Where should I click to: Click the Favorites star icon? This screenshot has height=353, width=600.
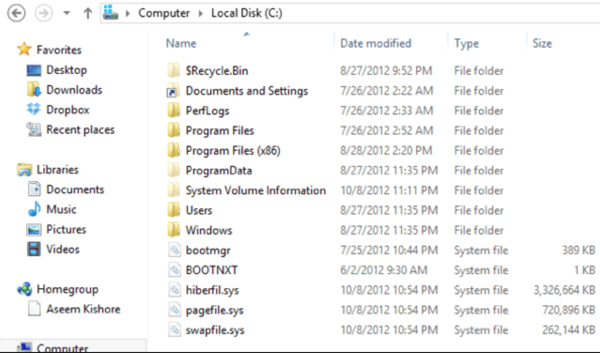pyautogui.click(x=24, y=49)
